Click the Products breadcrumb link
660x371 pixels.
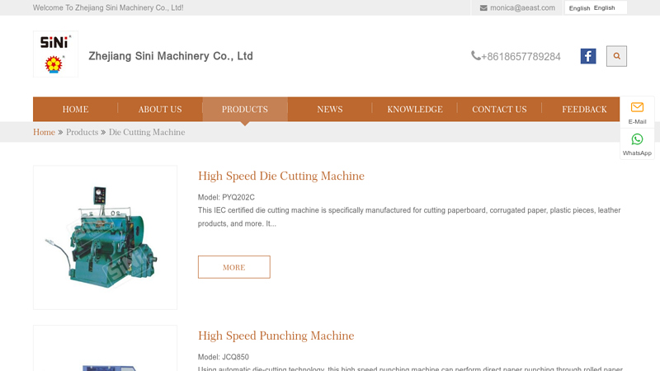coord(82,132)
